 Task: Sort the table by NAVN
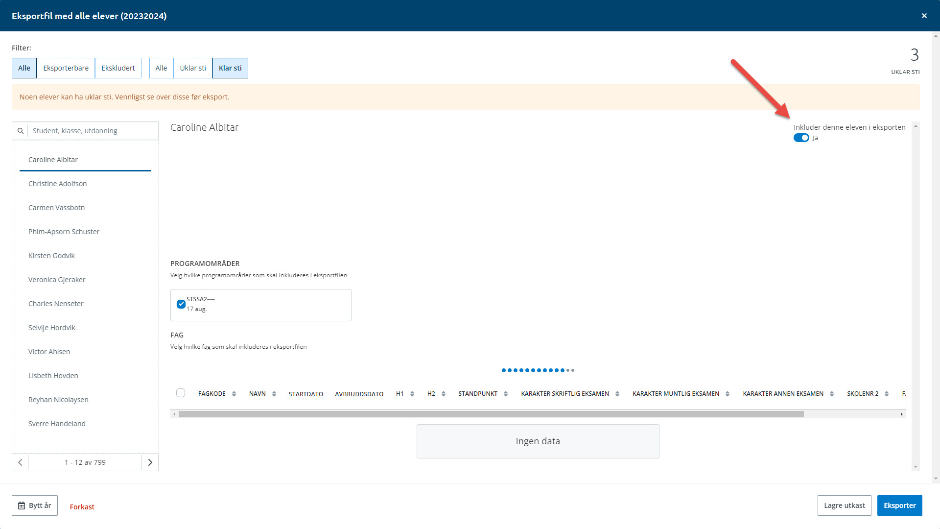[274, 394]
